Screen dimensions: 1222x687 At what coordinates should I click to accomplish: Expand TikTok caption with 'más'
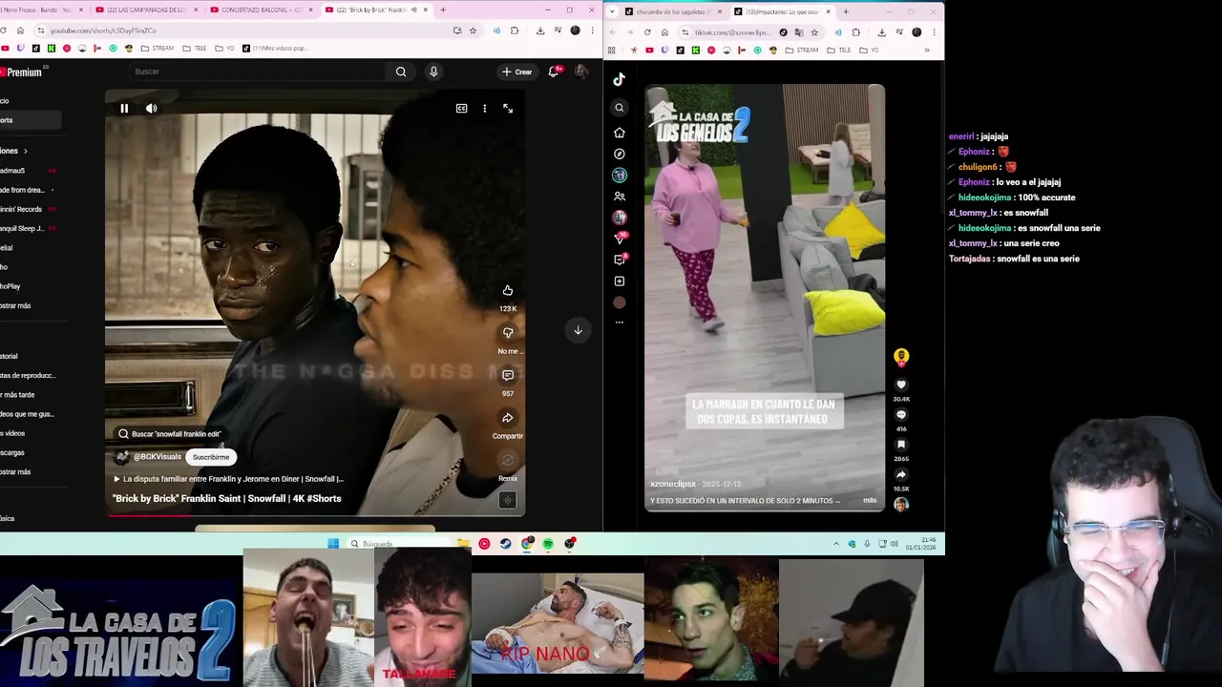(x=870, y=500)
